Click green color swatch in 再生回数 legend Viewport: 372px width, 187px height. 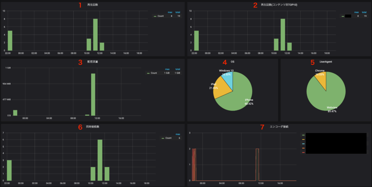click(155, 16)
